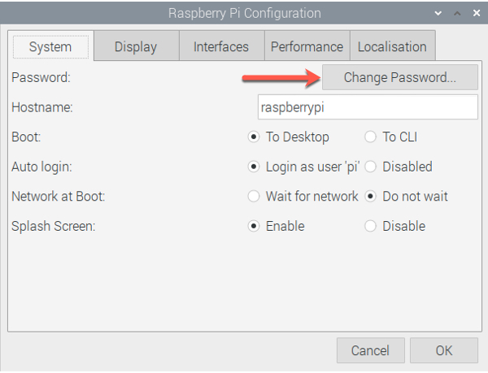488x373 pixels.
Task: Enable Login as user 'pi'
Action: click(253, 167)
